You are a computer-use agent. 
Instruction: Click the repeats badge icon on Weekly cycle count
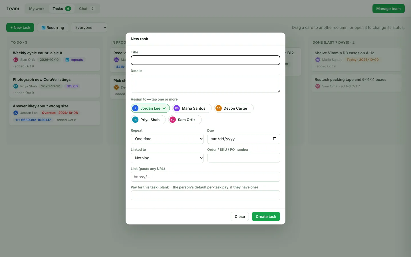point(67,60)
